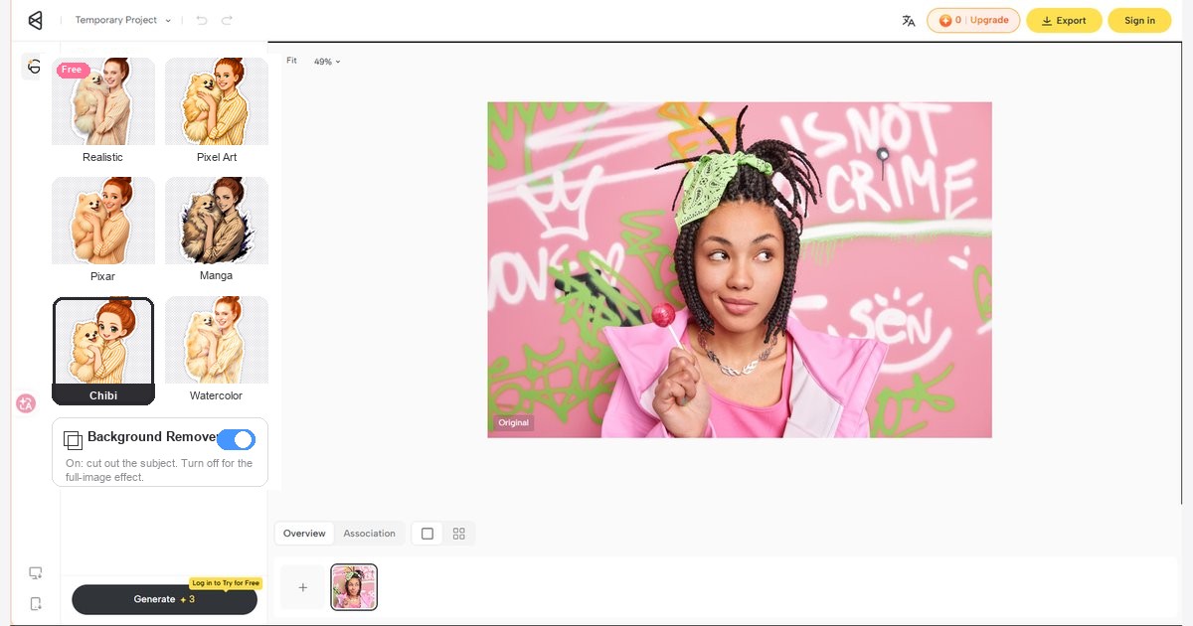
Task: Click the Free badge on Realistic
Action: pyautogui.click(x=72, y=70)
